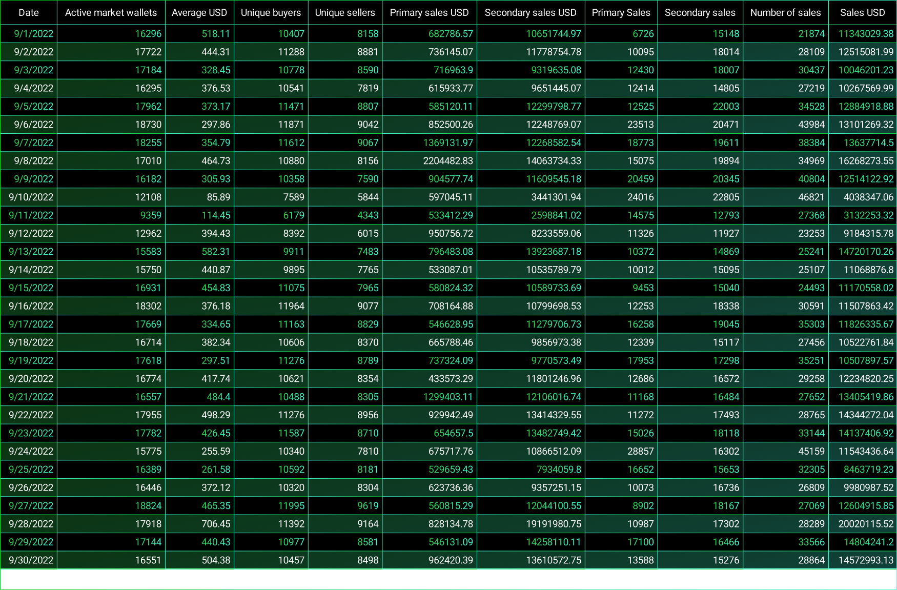
Task: Select wallets value 18730
Action: click(111, 125)
